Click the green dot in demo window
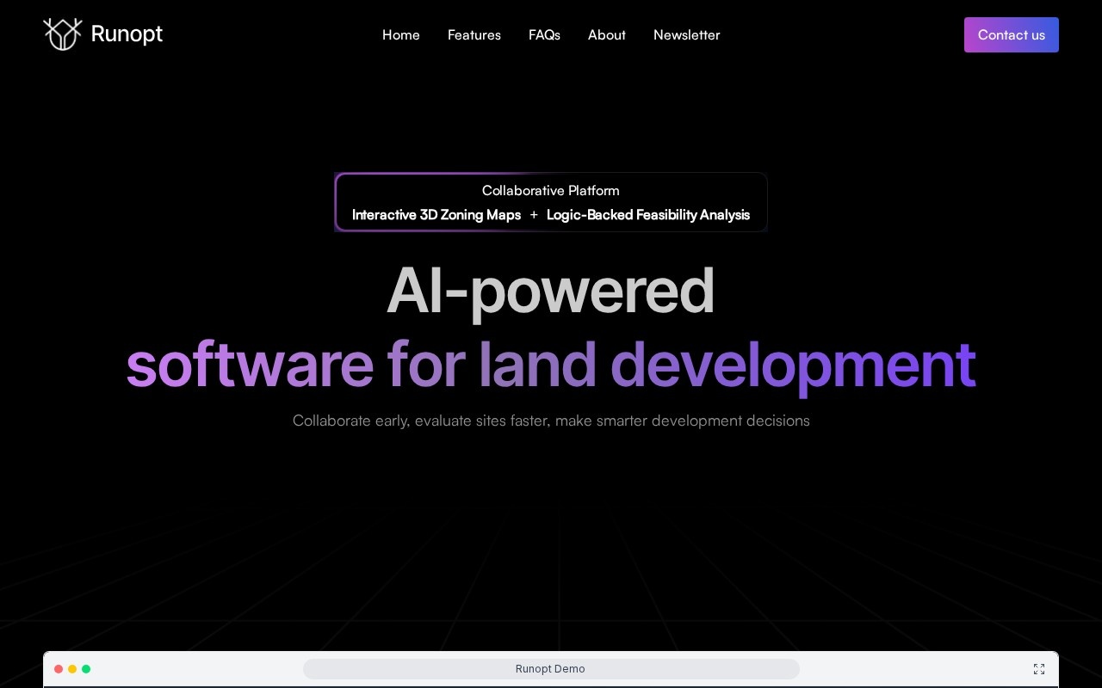The width and height of the screenshot is (1102, 688). tap(86, 669)
